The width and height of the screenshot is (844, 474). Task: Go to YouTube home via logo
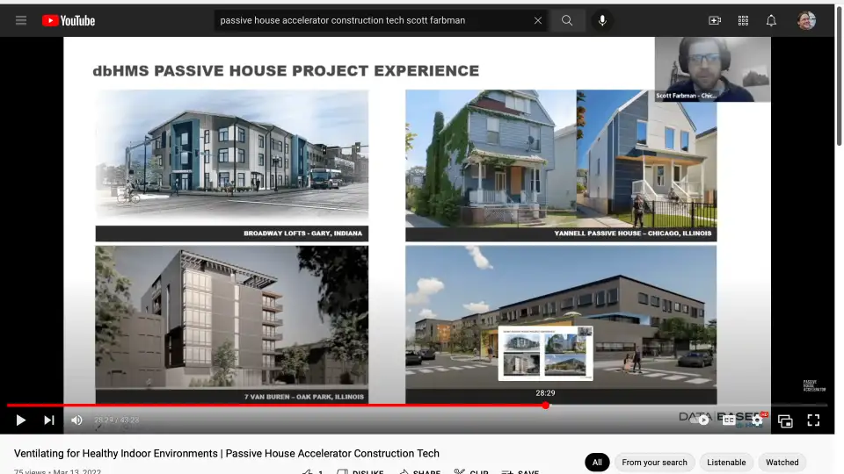[69, 20]
